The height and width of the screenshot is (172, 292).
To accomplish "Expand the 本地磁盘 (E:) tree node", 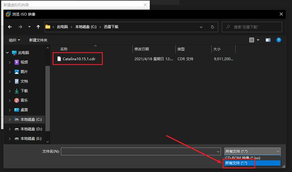I will point(10,139).
